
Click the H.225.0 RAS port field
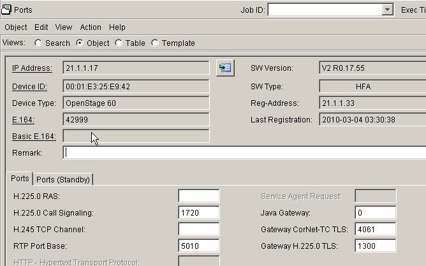[199, 196]
